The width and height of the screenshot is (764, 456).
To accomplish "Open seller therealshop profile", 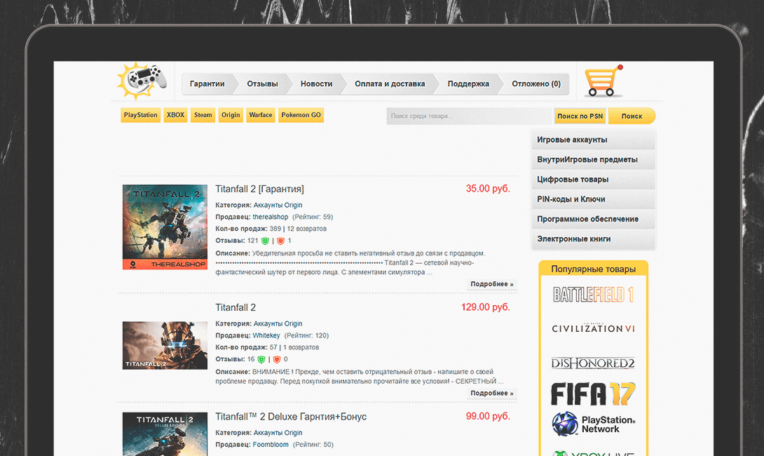I will coord(271,217).
